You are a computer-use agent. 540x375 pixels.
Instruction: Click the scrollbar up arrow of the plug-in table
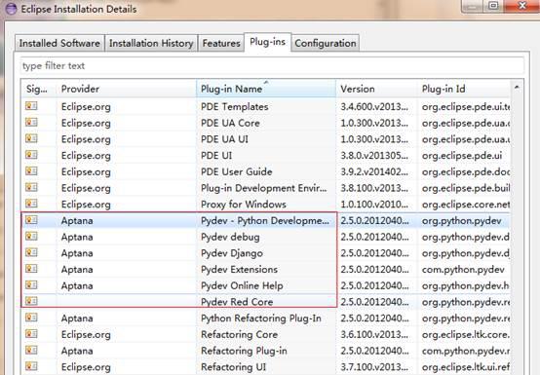click(x=517, y=88)
